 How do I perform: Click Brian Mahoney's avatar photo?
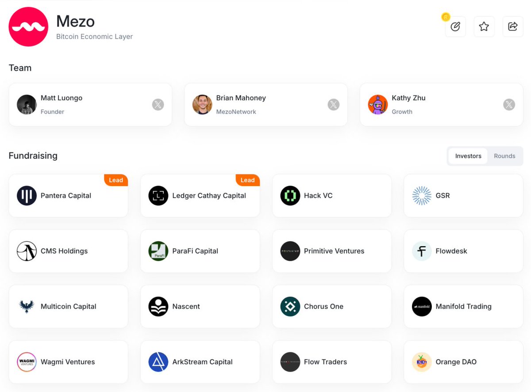[202, 105]
